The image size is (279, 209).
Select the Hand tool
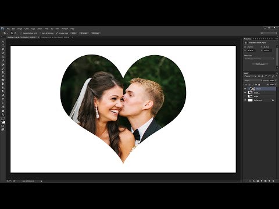[3, 111]
